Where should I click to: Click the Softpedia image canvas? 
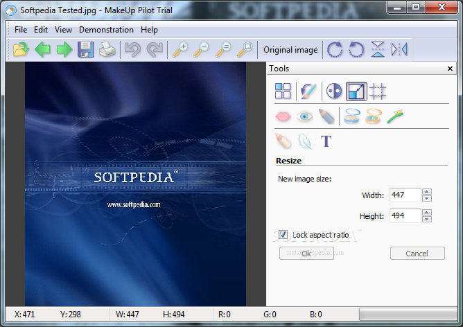[x=135, y=184]
